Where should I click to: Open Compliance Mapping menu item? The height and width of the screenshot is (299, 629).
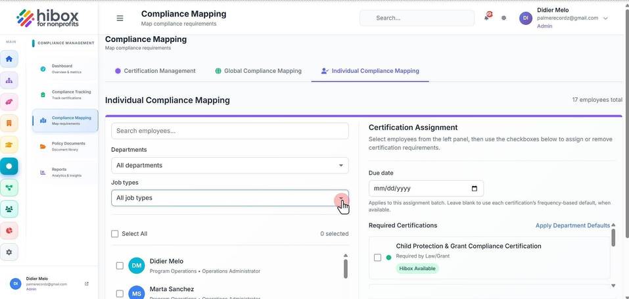click(x=65, y=120)
